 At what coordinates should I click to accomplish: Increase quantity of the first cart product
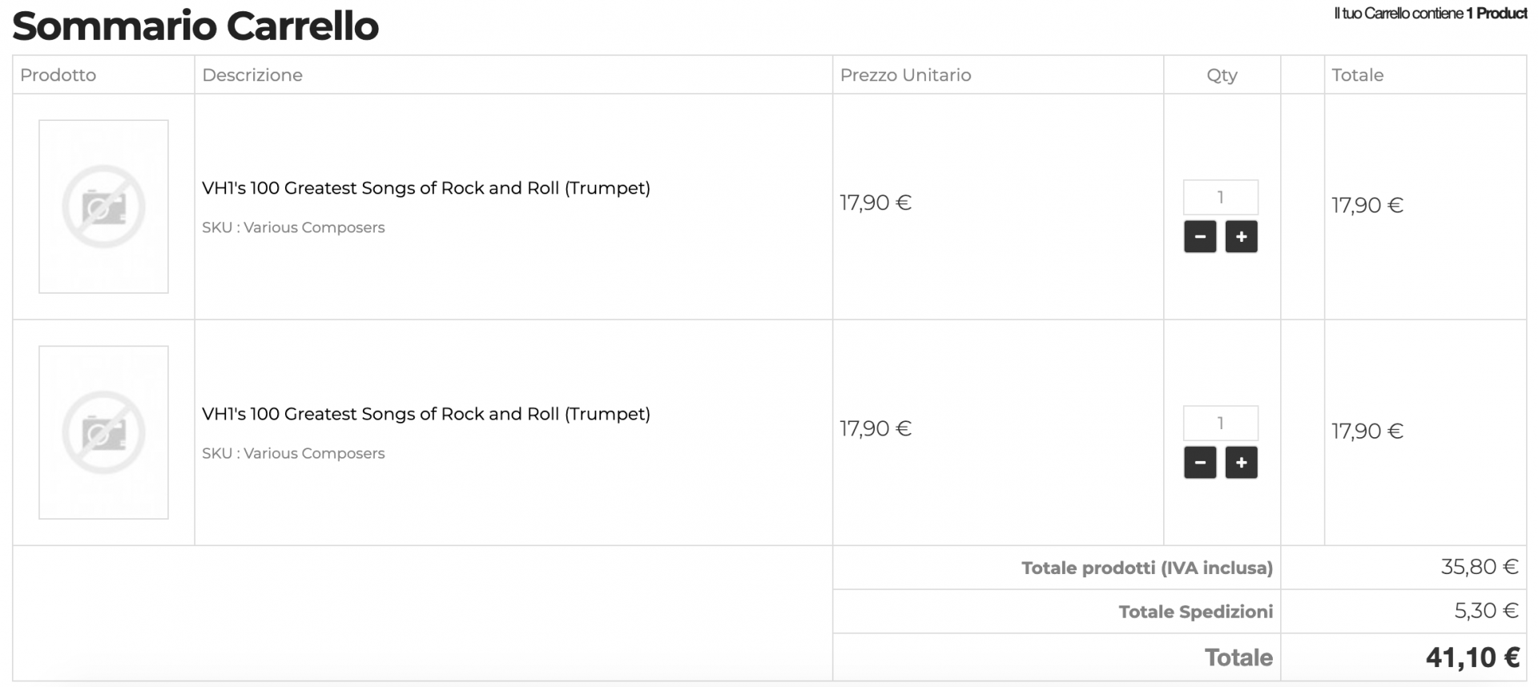[x=1241, y=237]
